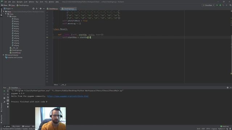
Task: Click the scroll up arrow in Run console toolbar
Action: [x=8, y=91]
